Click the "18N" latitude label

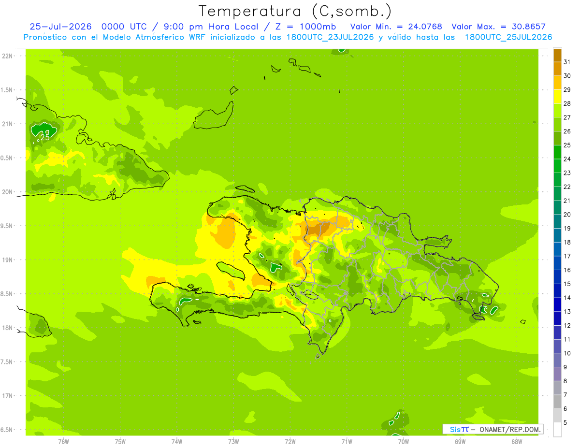click(x=7, y=328)
